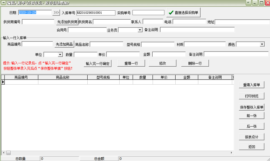This screenshot has height=161, width=270.
Task: Expand the 颜色 dropdown list
Action: 262,44
